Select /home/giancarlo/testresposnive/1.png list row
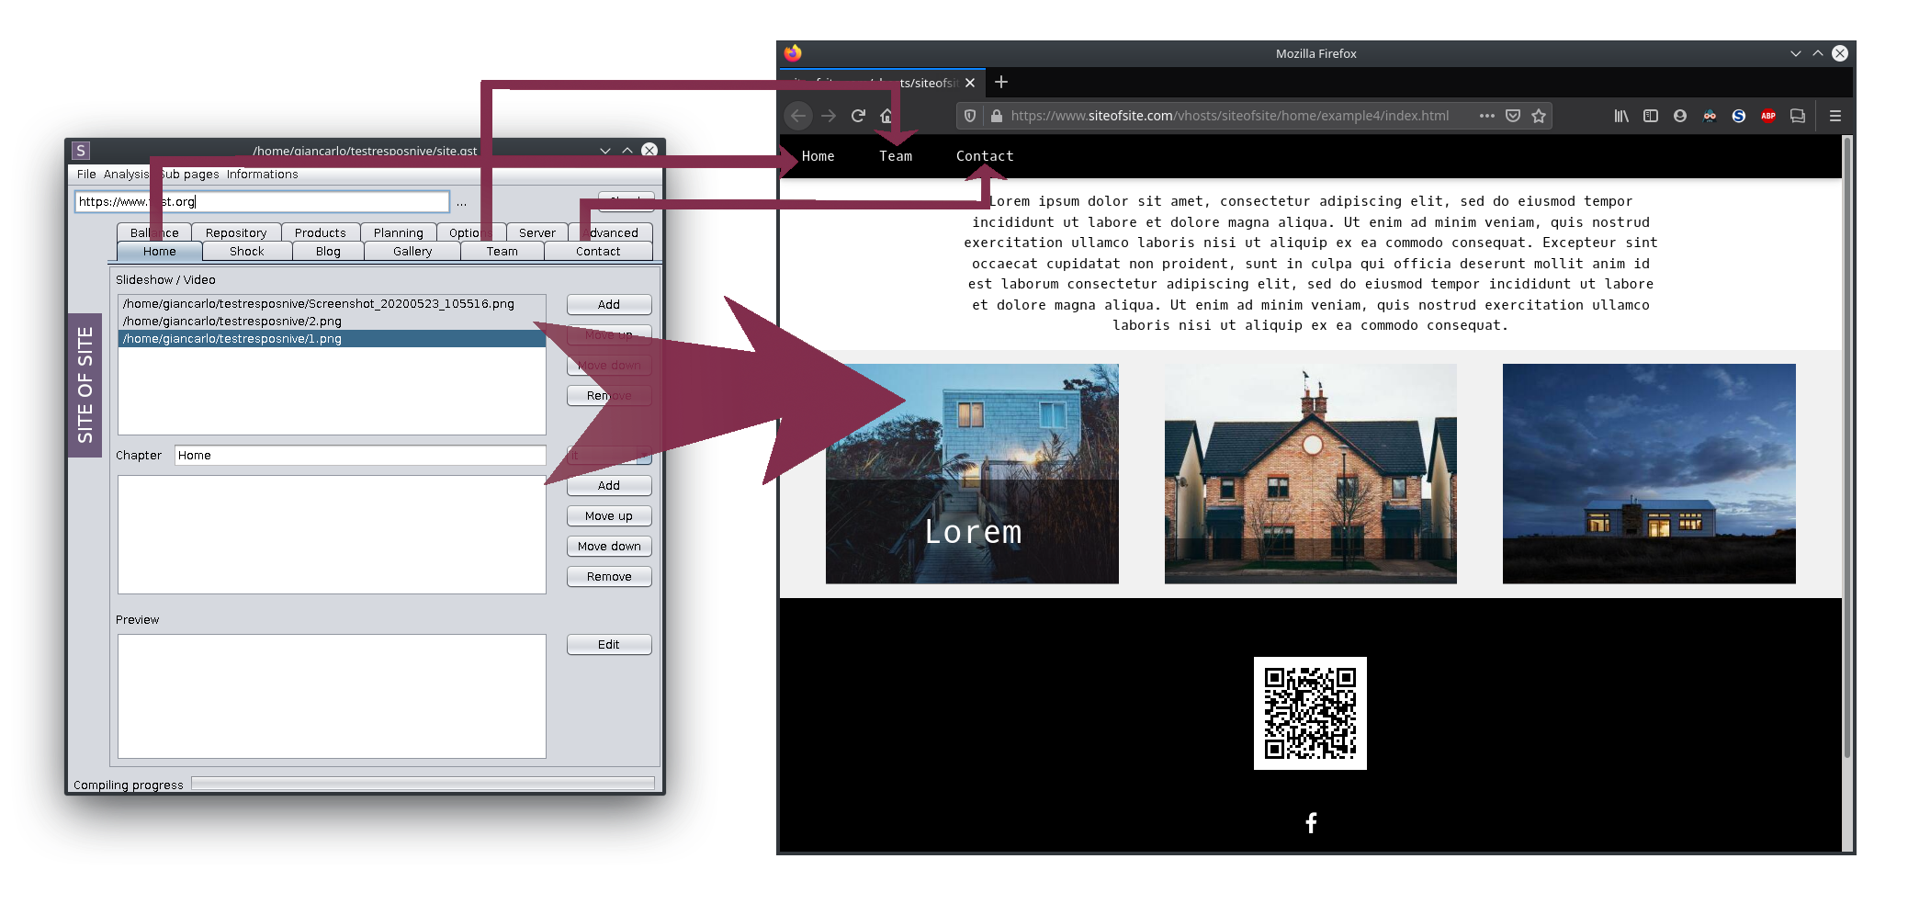This screenshot has height=904, width=1908. click(x=332, y=338)
